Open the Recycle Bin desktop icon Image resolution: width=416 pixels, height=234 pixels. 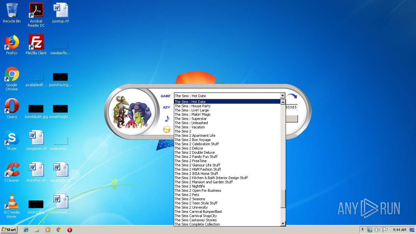coord(12,13)
